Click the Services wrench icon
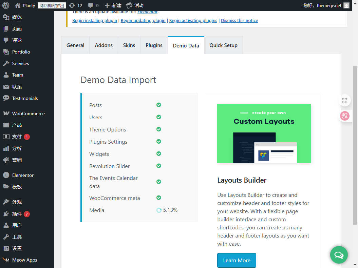Image resolution: width=358 pixels, height=268 pixels. pos(6,63)
